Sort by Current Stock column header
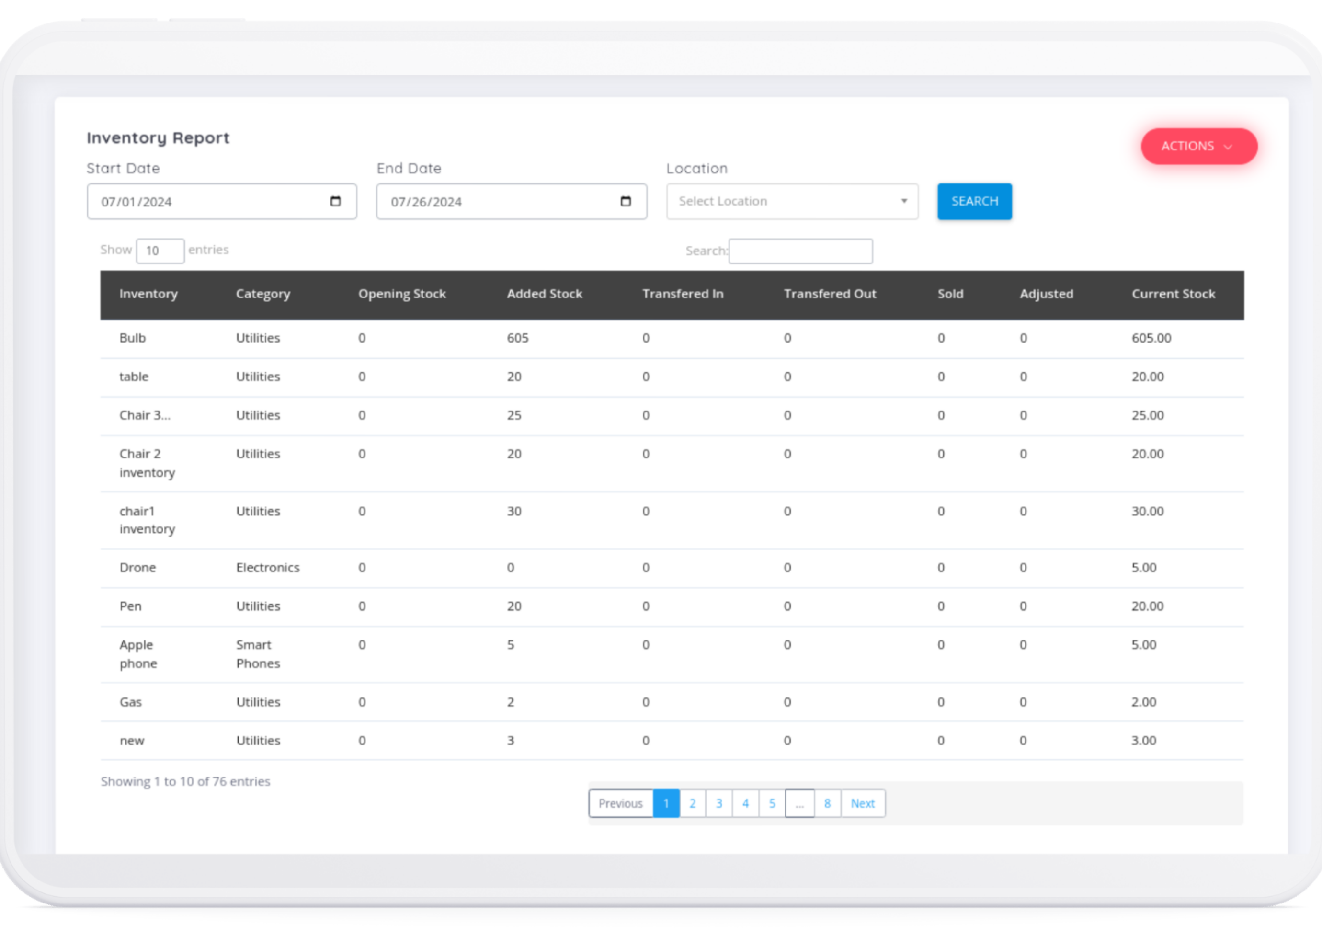 click(x=1173, y=294)
